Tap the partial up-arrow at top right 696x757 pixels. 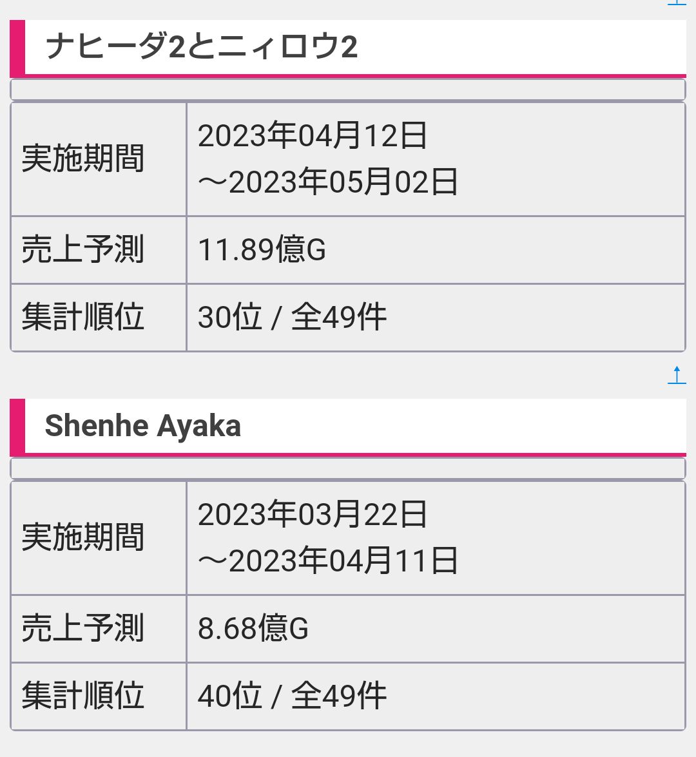[x=677, y=3]
